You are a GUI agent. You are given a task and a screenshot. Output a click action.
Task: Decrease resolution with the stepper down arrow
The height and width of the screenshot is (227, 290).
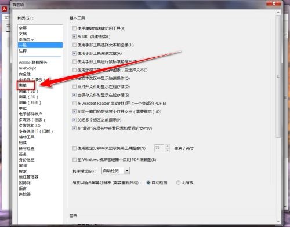168,150
